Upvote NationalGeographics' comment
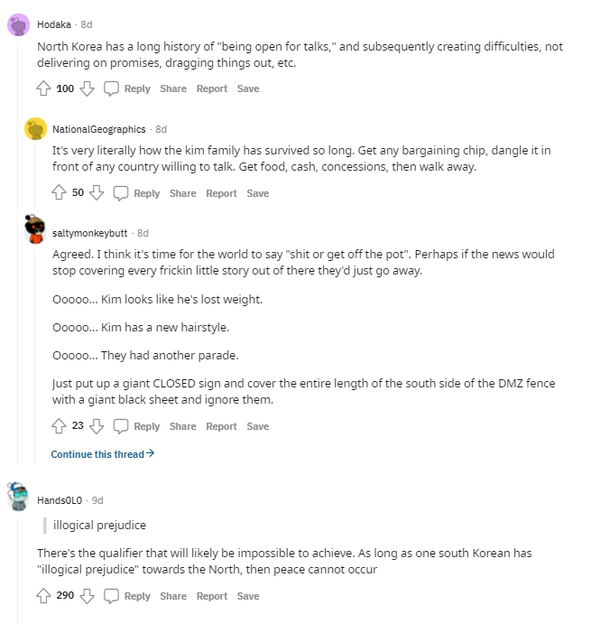The width and height of the screenshot is (591, 624). pyautogui.click(x=59, y=192)
